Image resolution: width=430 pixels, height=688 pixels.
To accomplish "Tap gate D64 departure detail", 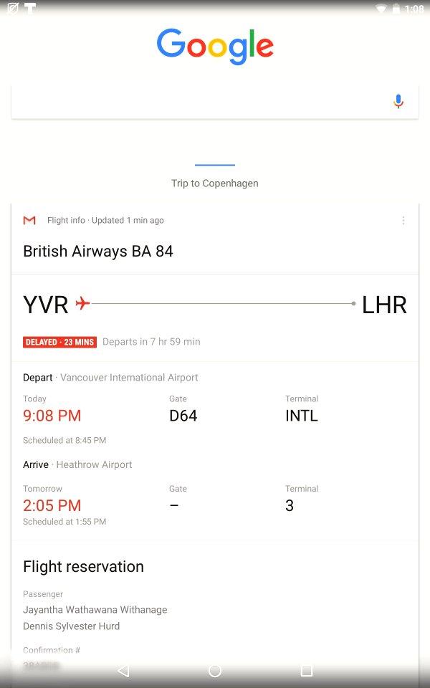I will coord(183,416).
